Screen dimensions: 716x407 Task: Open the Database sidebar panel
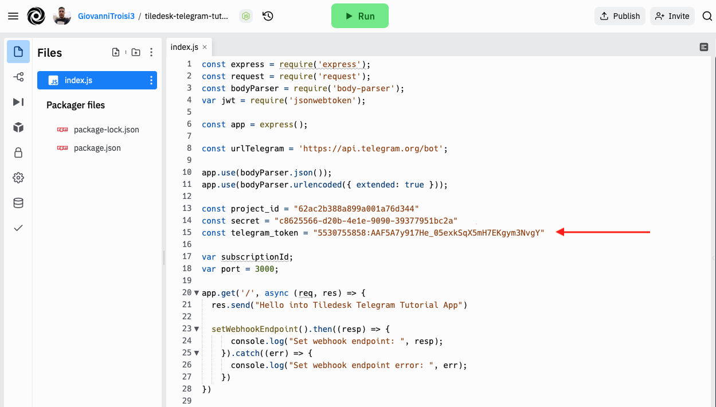tap(18, 203)
